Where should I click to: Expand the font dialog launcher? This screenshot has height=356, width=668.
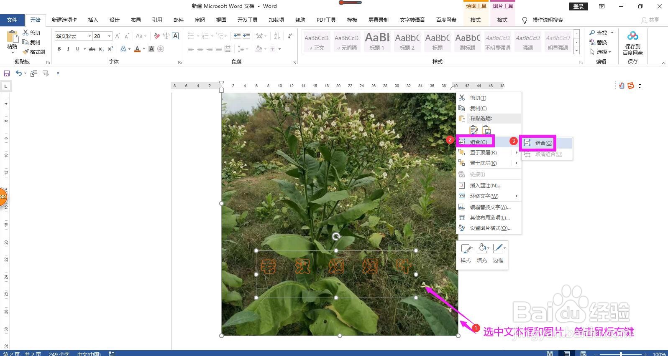(180, 63)
